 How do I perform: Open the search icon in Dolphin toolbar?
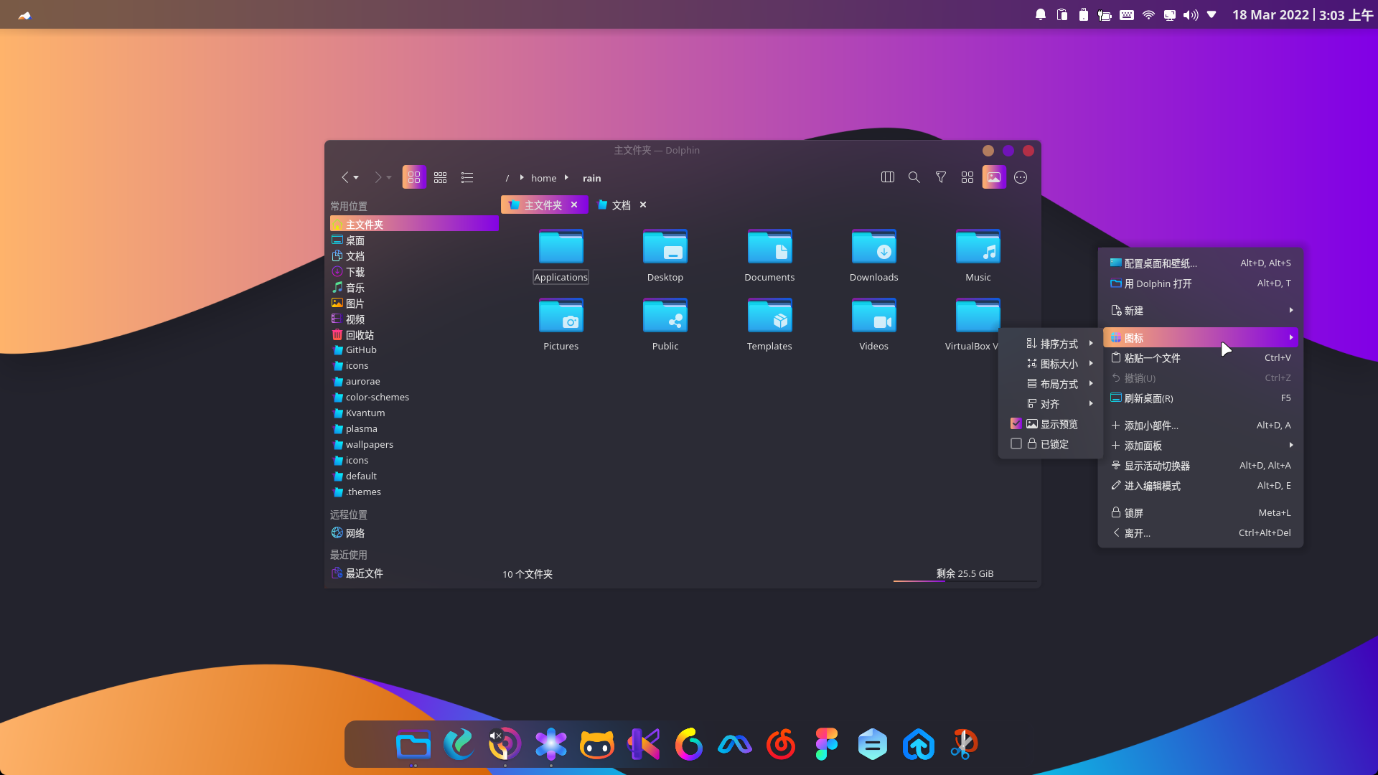pyautogui.click(x=914, y=177)
